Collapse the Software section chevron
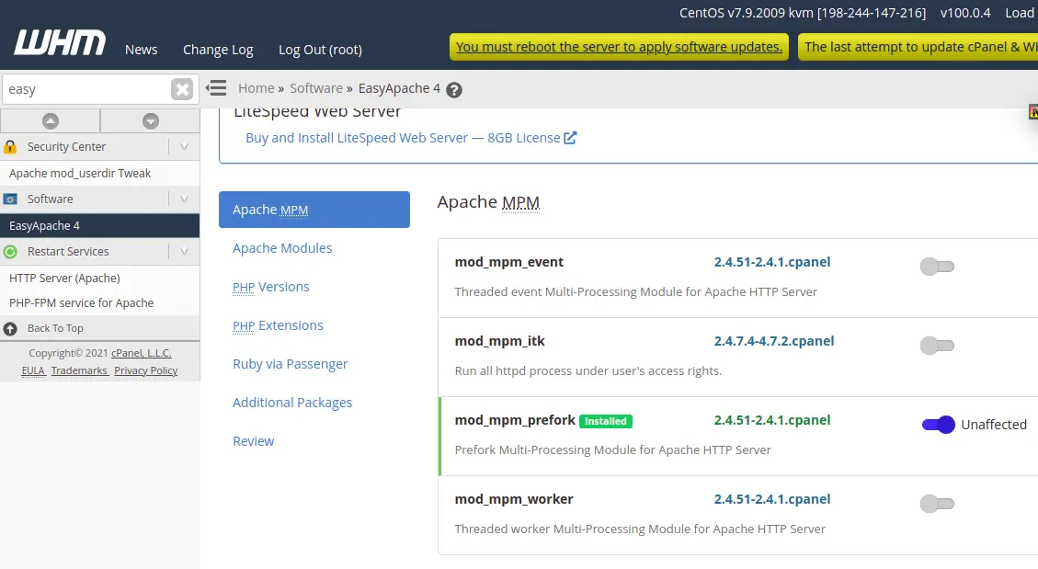Viewport: 1038px width, 569px height. pyautogui.click(x=184, y=199)
